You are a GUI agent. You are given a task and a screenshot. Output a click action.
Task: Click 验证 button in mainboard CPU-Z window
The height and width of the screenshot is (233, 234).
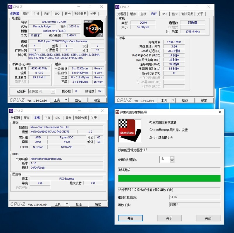79,204
